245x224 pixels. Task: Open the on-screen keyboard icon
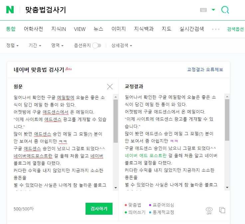point(203,10)
